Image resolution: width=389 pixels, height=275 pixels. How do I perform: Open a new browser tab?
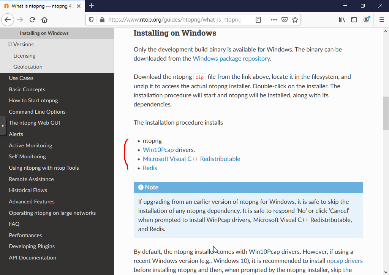pos(92,6)
